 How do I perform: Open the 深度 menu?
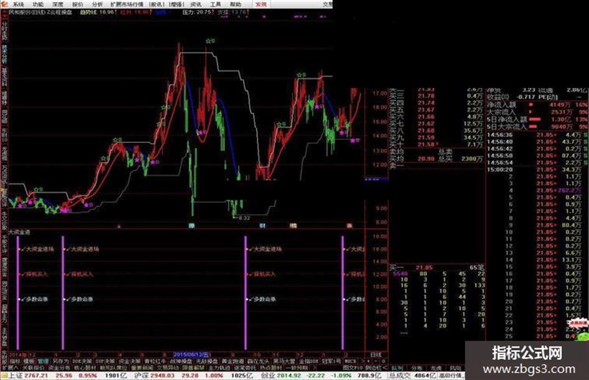pyautogui.click(x=58, y=4)
